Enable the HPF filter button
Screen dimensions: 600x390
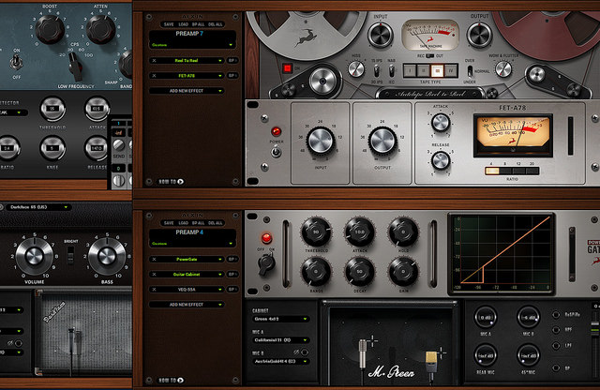click(x=556, y=329)
